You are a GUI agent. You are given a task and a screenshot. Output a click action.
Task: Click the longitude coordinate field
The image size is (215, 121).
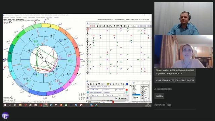111,95
